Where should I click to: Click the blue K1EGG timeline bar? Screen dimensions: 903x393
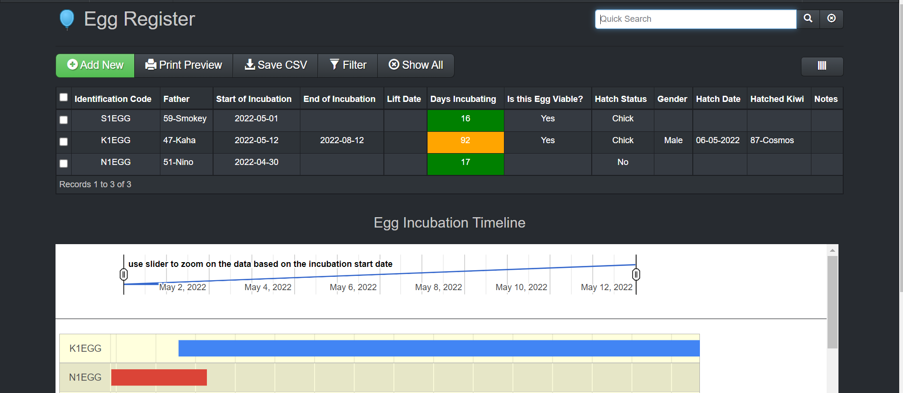(439, 348)
